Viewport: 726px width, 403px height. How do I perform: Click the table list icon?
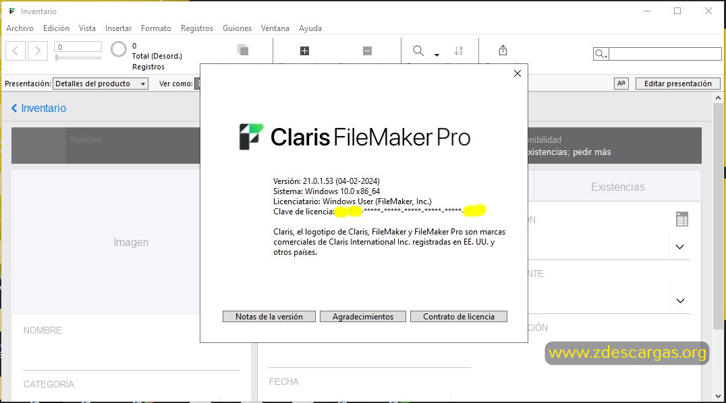pos(682,219)
